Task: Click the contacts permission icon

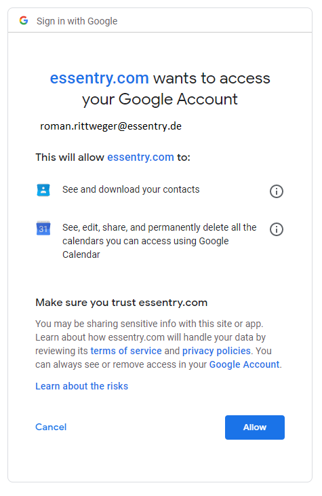Action: (43, 190)
